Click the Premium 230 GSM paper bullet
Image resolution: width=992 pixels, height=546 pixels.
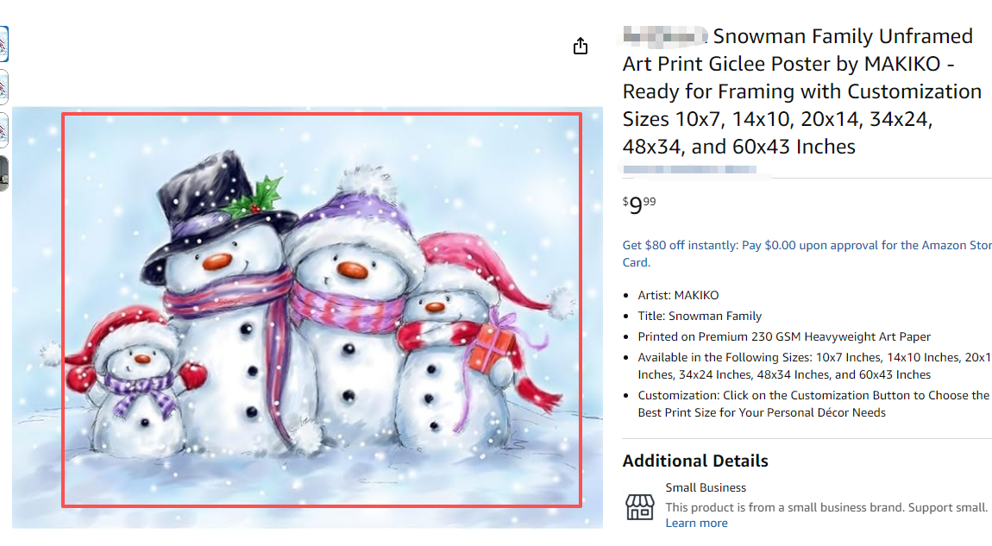pyautogui.click(x=784, y=336)
